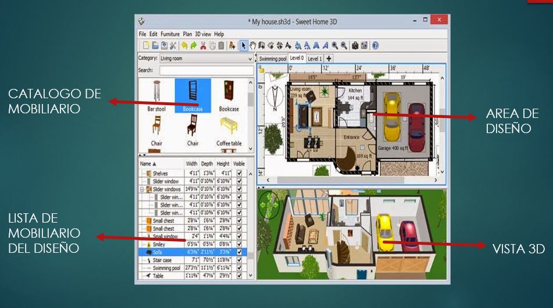This screenshot has height=308, width=553.
Task: Uncheck Visible for Stair case
Action: (240, 260)
